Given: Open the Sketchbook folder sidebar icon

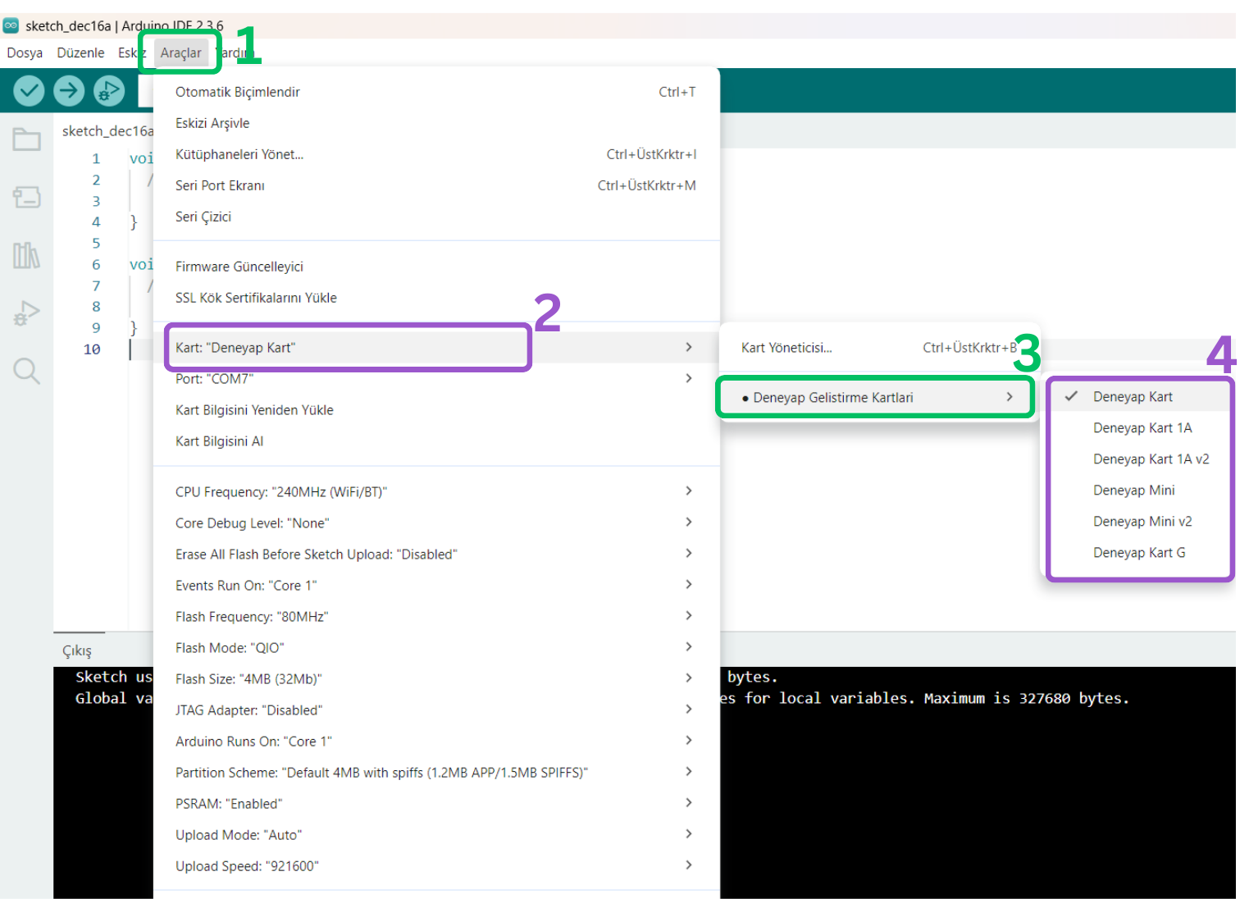Looking at the screenshot, I should pos(26,139).
